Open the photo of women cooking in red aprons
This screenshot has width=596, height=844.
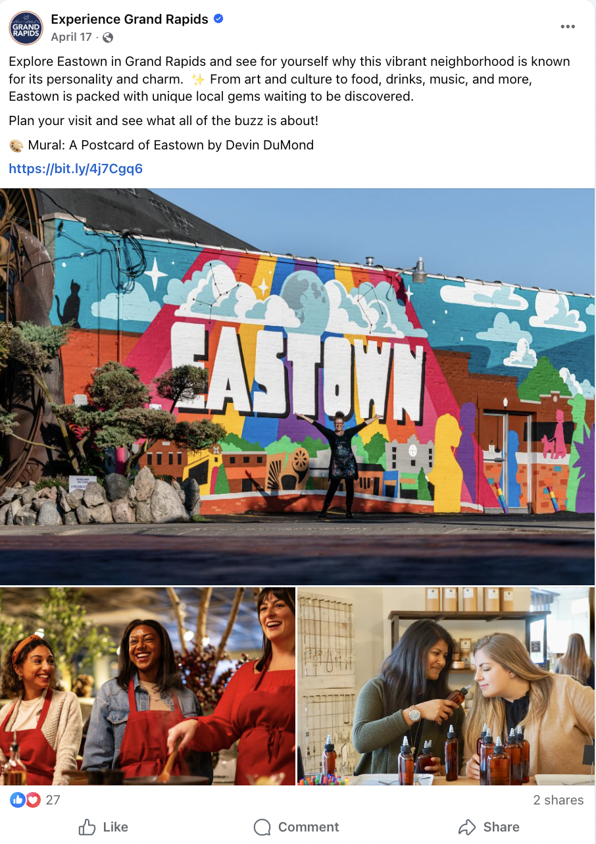tap(147, 686)
